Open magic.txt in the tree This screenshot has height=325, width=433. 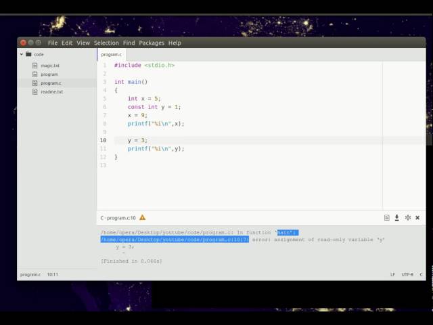[x=50, y=66]
